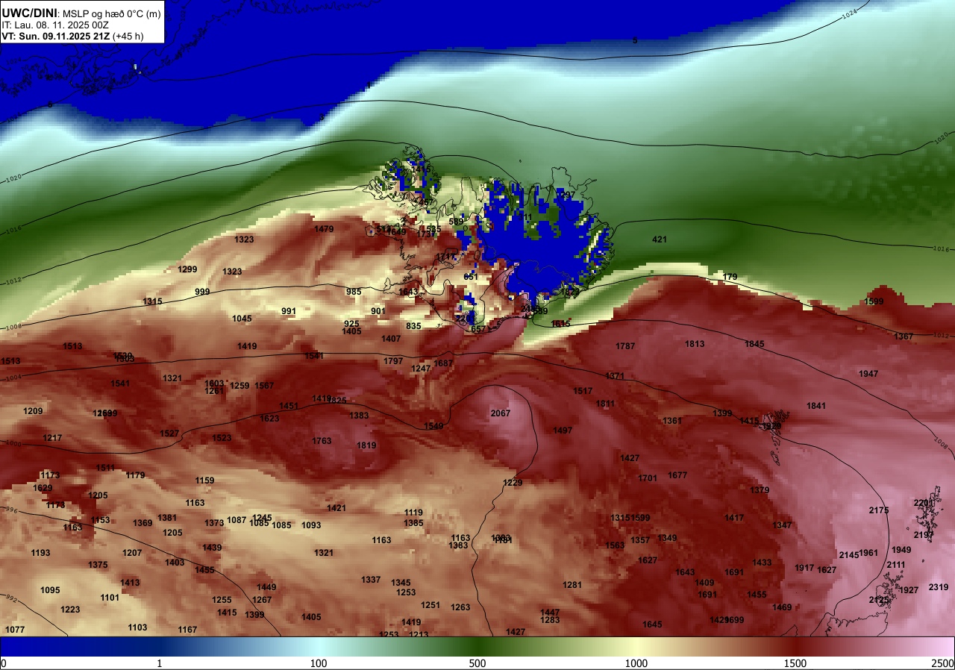Click the map value 1379
Viewport: 955px width, 670px height.
pyautogui.click(x=760, y=490)
